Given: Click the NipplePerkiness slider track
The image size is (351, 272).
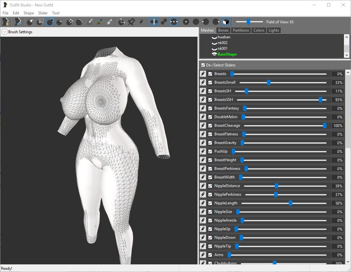Looking at the screenshot, I should point(286,195).
